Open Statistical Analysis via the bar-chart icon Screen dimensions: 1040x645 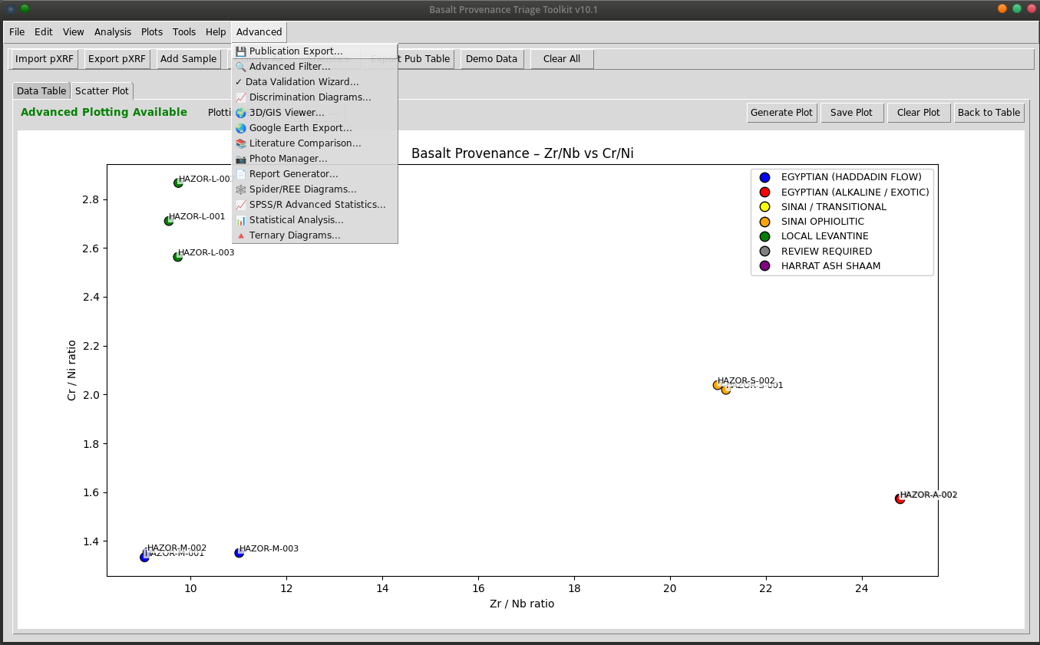tap(240, 219)
